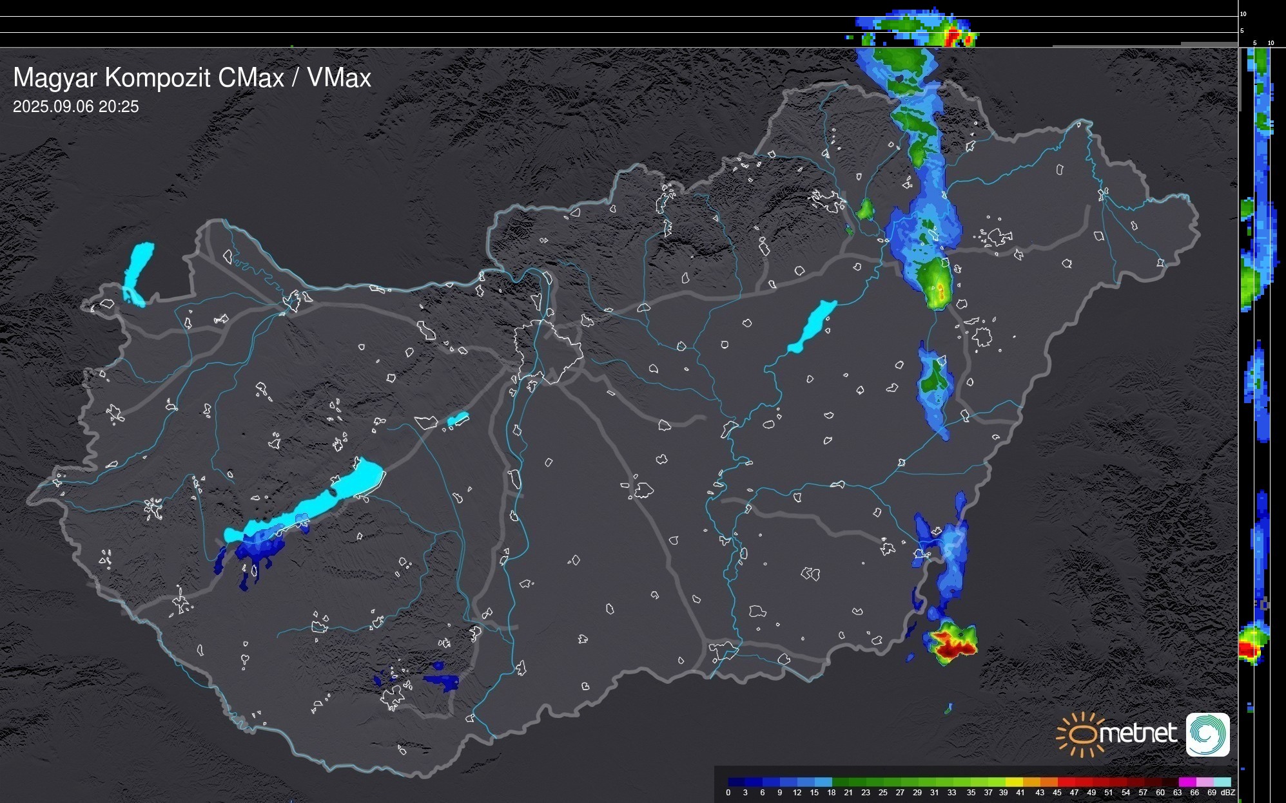This screenshot has height=803, width=1286.
Task: Click the metnet sun logo
Action: pos(1082,734)
